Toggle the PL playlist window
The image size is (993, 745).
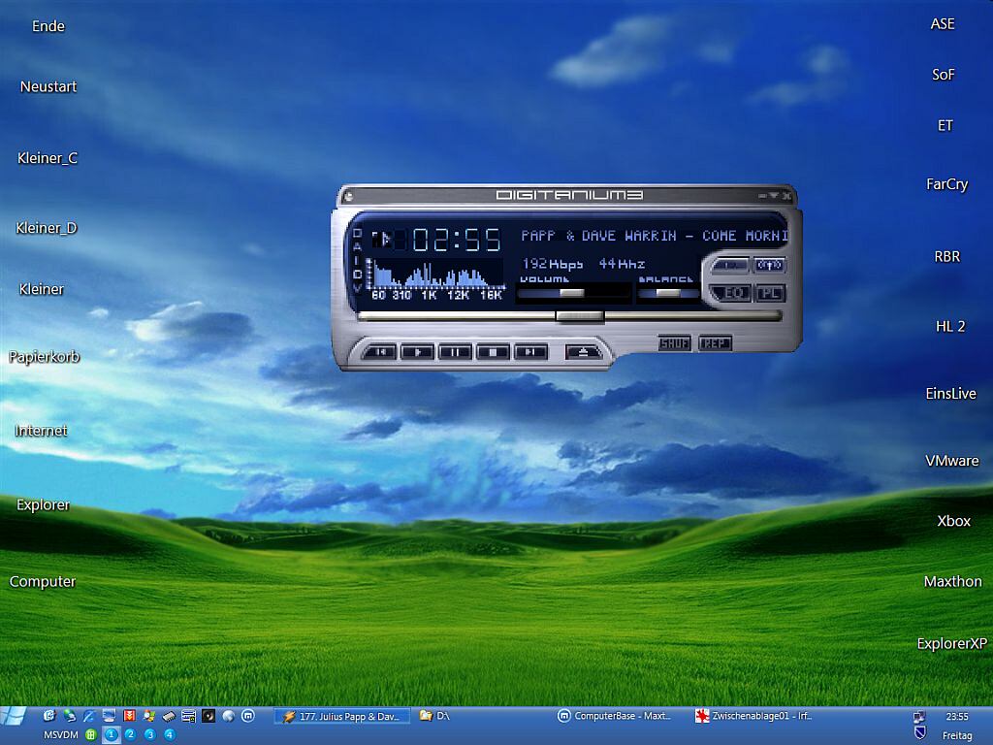click(x=770, y=293)
